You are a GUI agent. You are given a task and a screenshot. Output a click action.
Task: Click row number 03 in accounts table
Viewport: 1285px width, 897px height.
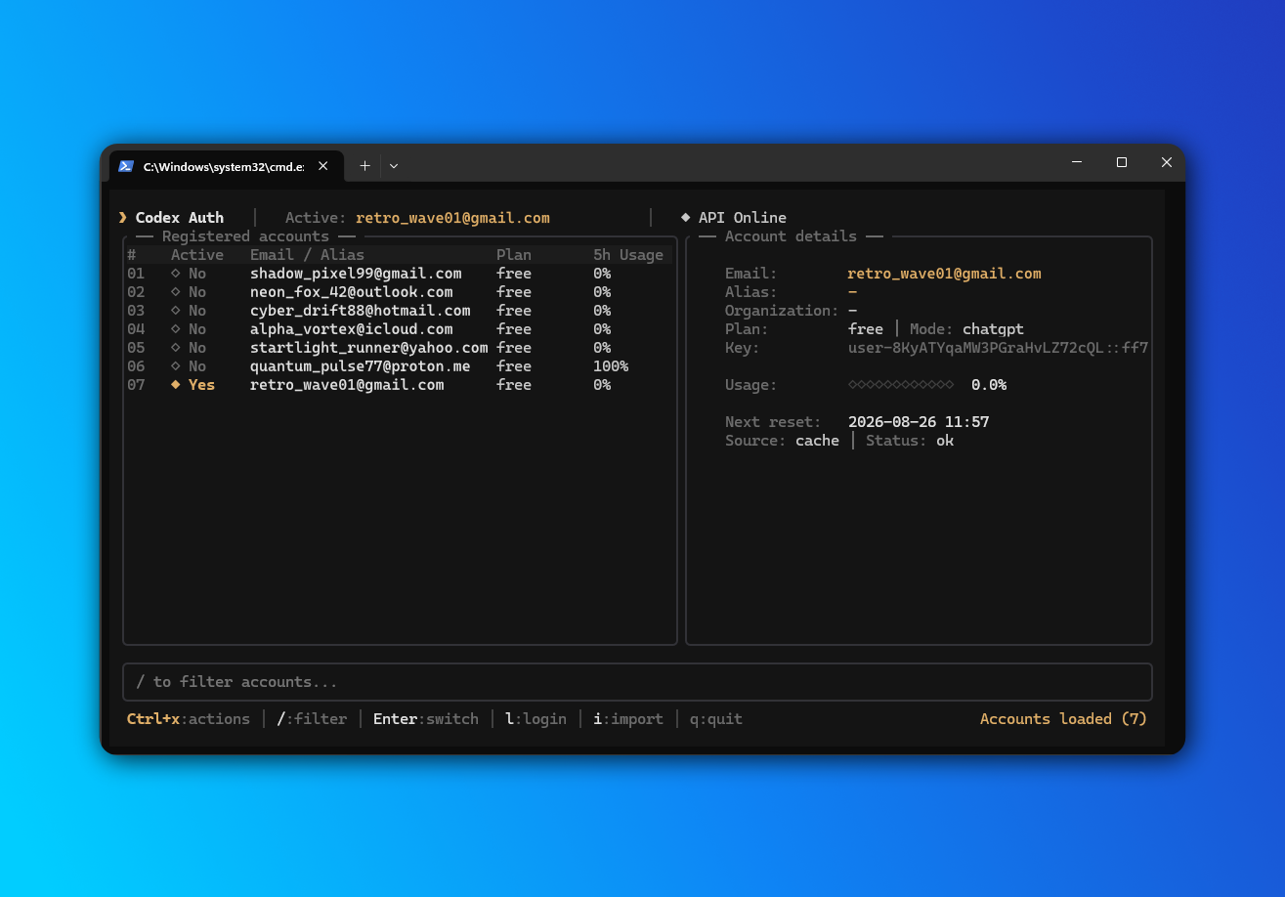(x=136, y=311)
